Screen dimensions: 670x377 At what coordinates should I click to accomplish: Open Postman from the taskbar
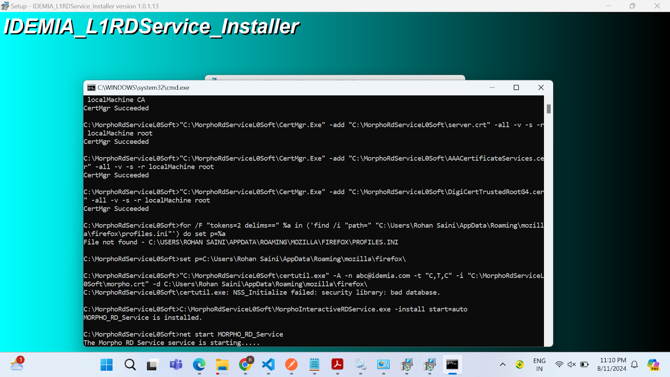coord(291,365)
